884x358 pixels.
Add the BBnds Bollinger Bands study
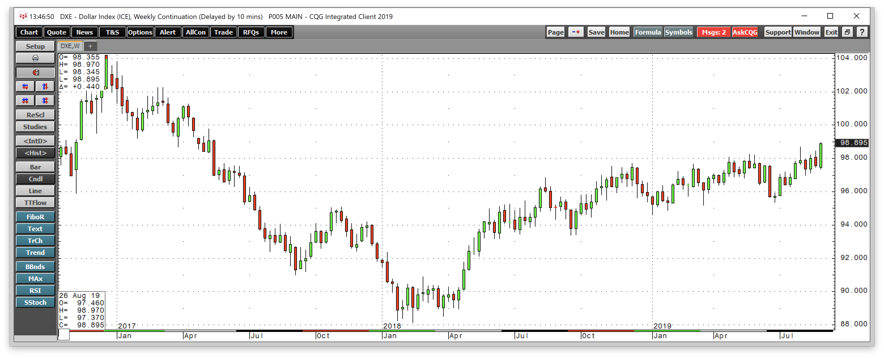click(35, 267)
